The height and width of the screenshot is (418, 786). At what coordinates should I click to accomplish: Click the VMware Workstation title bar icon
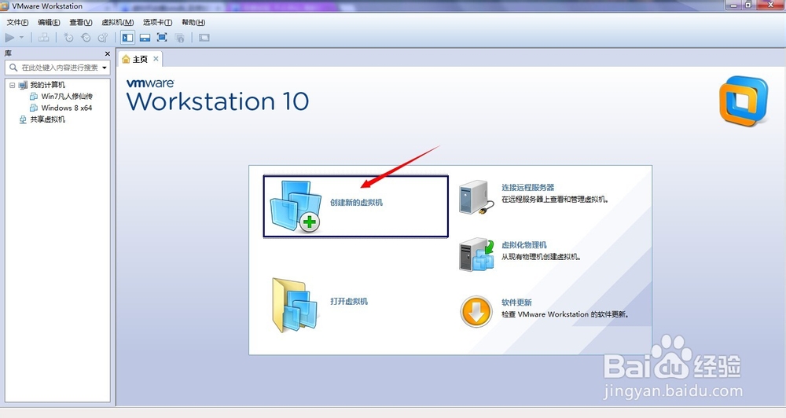click(5, 6)
